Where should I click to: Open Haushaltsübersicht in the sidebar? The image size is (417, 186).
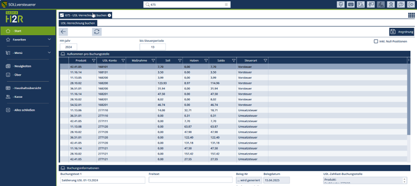coord(27,88)
